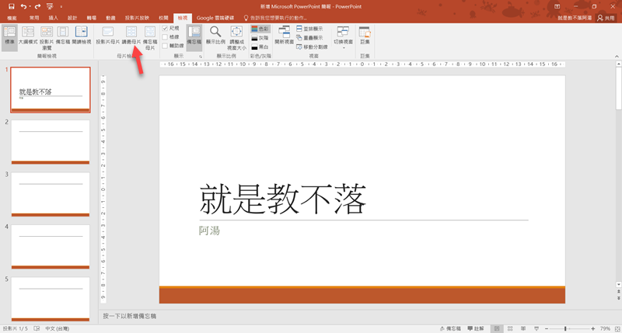Switch to the 動畫 (Animations) tab
The width and height of the screenshot is (622, 333).
110,17
